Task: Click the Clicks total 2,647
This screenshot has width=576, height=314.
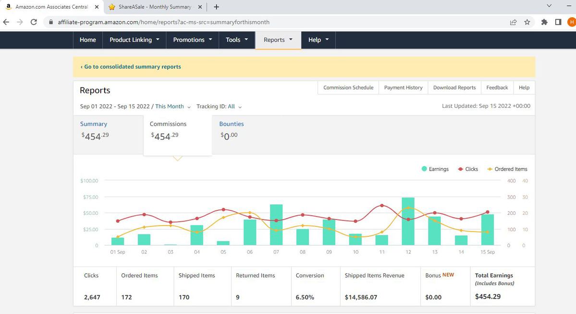Action: click(92, 297)
